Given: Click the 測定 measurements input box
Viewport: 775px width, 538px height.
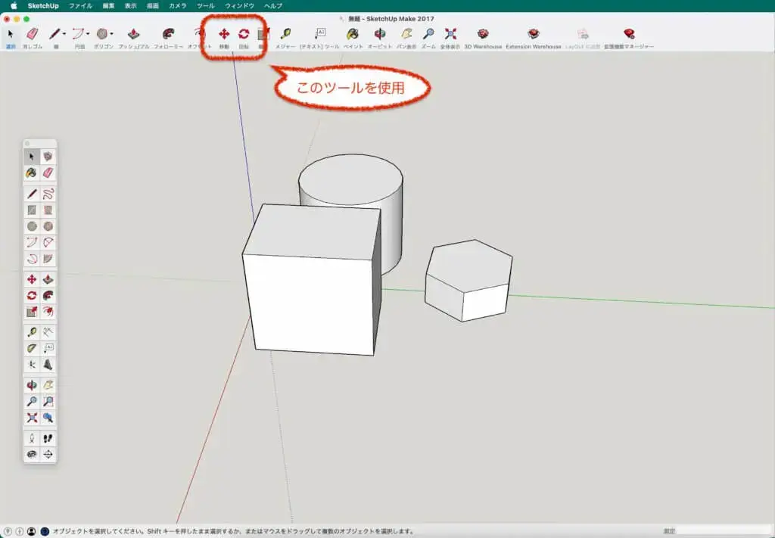Looking at the screenshot, I should [723, 531].
